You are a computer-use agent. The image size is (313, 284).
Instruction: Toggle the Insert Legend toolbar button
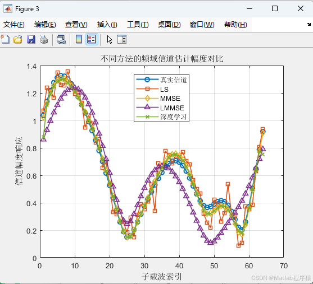pyautogui.click(x=92, y=39)
